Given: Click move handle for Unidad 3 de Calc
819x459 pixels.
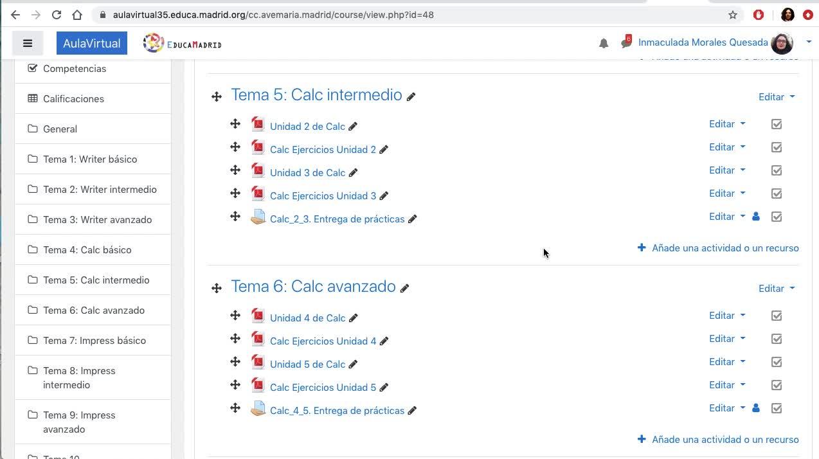Looking at the screenshot, I should coord(235,170).
